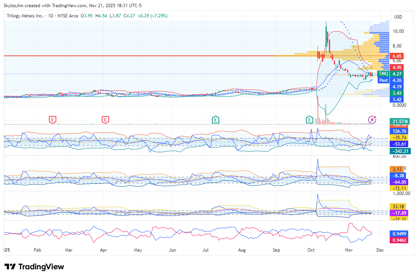This screenshot has height=278, width=418.
Task: Click the red earnings marker near April
Action: click(x=105, y=120)
